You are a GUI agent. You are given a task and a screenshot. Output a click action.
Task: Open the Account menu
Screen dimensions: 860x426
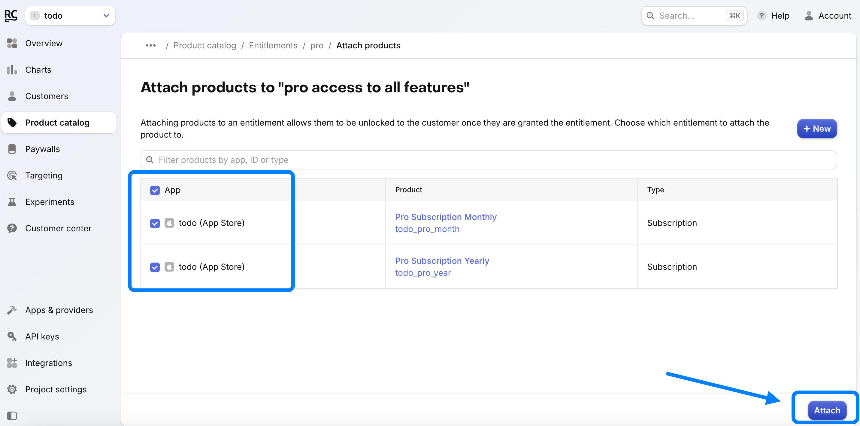tap(828, 16)
